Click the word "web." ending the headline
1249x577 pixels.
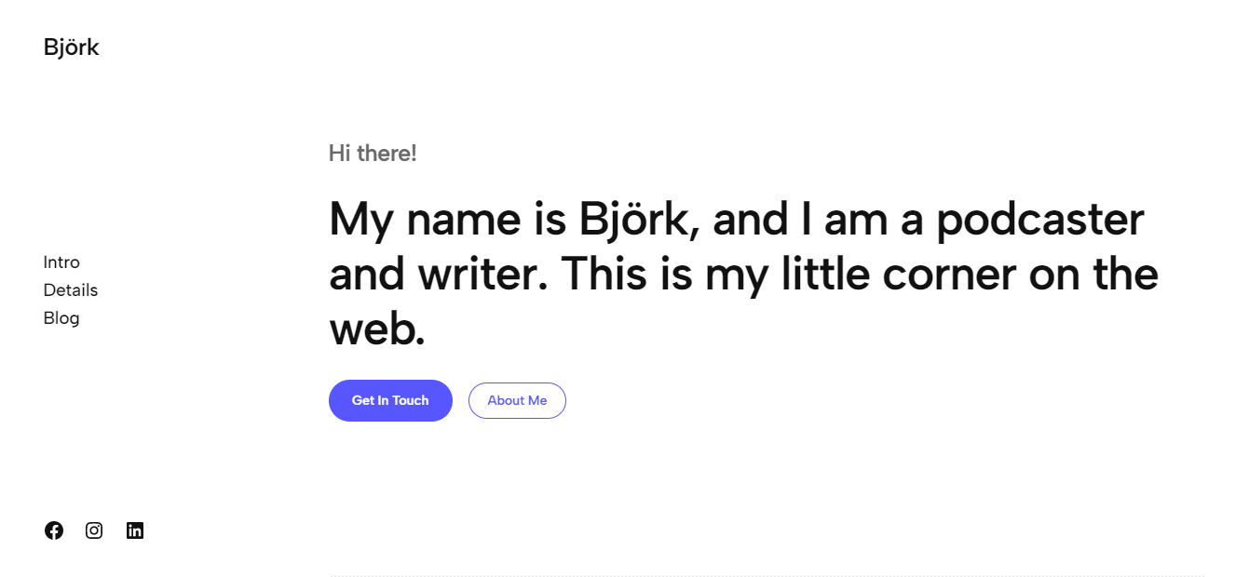pyautogui.click(x=377, y=329)
